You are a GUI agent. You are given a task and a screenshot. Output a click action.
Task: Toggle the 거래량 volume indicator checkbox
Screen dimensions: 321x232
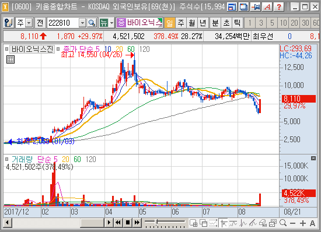(7, 159)
